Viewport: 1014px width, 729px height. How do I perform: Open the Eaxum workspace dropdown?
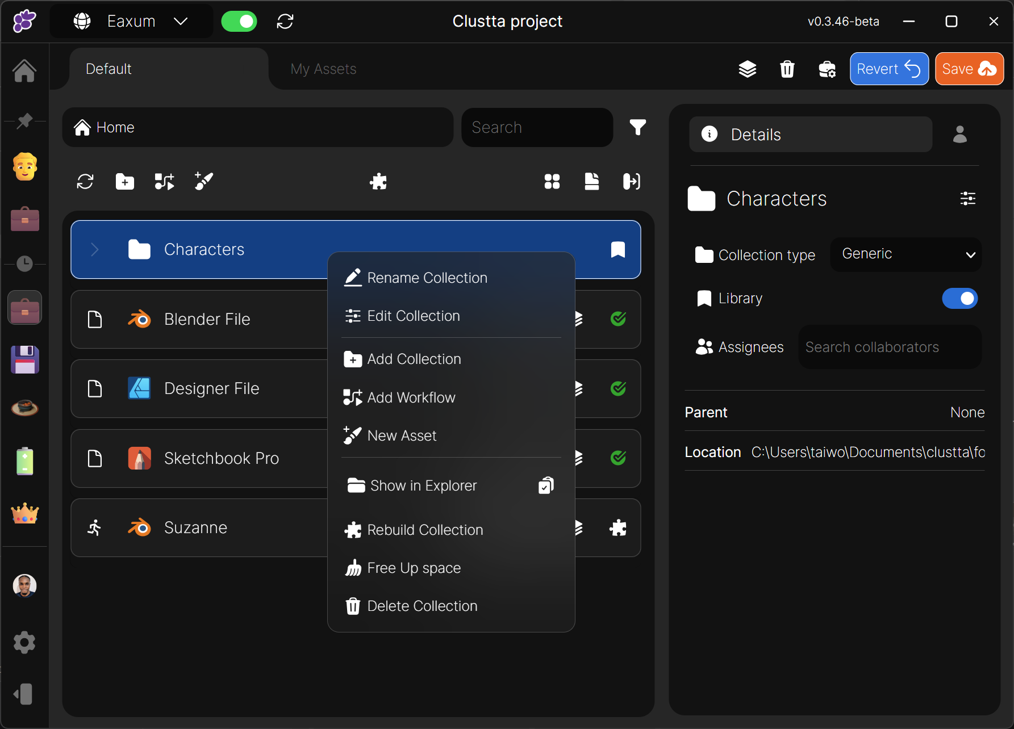pyautogui.click(x=132, y=22)
